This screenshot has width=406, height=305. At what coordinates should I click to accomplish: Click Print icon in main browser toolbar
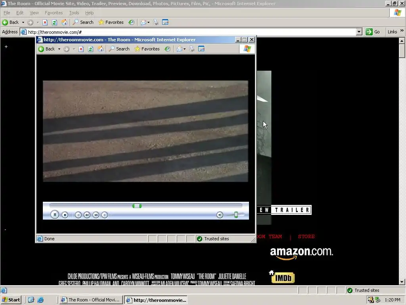click(155, 22)
